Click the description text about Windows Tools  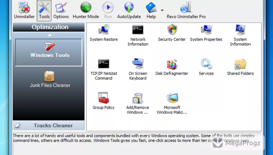(134, 138)
